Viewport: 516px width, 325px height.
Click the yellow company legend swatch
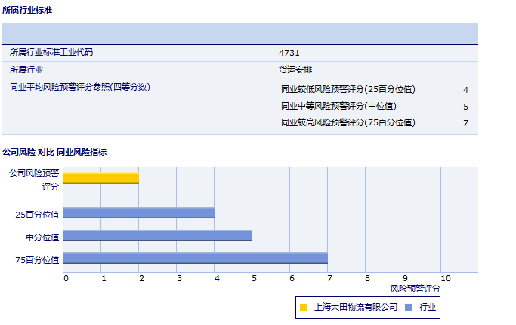(x=303, y=308)
